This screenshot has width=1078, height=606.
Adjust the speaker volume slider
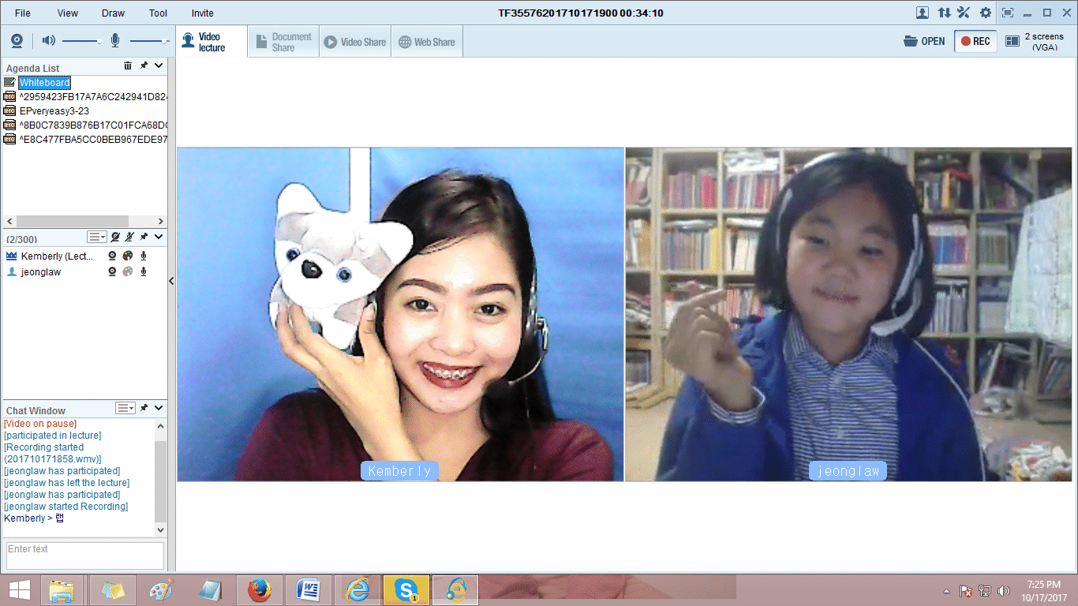point(81,41)
